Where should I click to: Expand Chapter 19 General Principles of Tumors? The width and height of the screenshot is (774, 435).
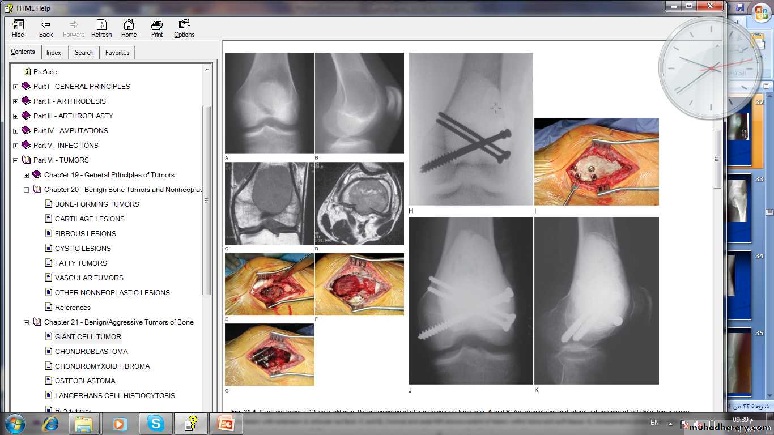(x=26, y=175)
